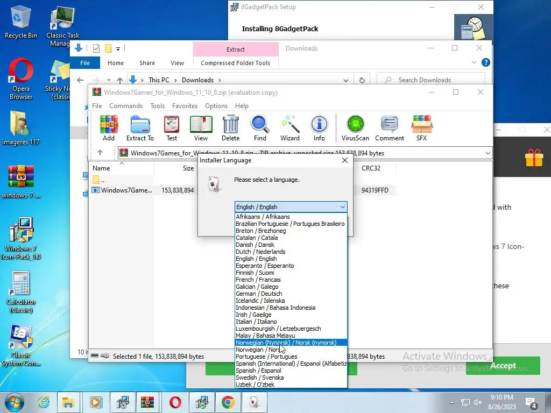Open File Explorer taskbar icon

click(68, 402)
